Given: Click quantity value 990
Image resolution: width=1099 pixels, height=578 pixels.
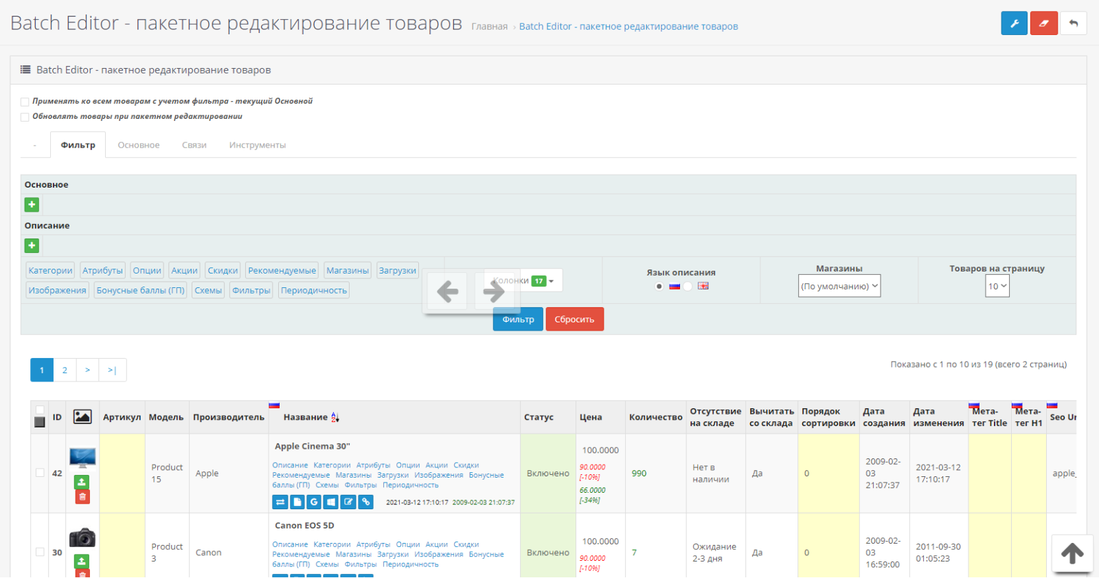Looking at the screenshot, I should [639, 474].
